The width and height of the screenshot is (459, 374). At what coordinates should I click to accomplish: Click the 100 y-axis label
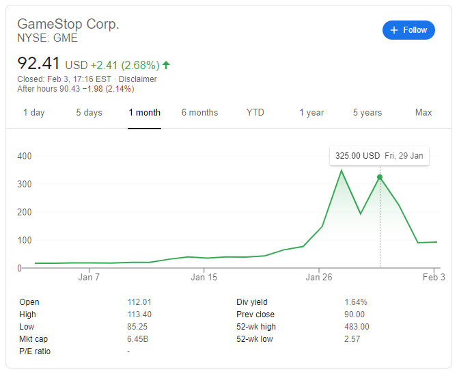click(25, 241)
